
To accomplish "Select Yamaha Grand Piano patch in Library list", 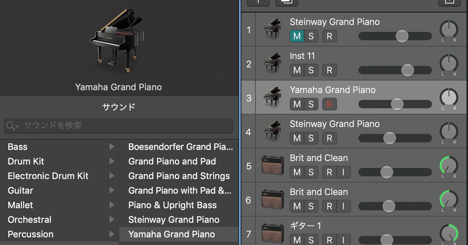I will click(179, 234).
